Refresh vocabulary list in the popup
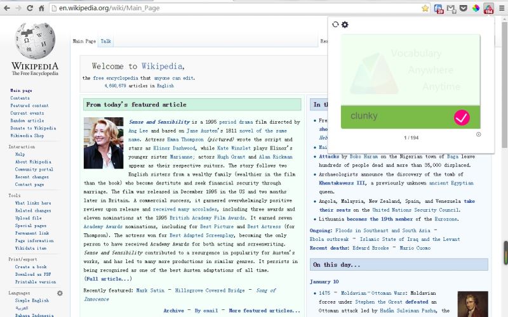This screenshot has width=508, height=317. coord(335,24)
